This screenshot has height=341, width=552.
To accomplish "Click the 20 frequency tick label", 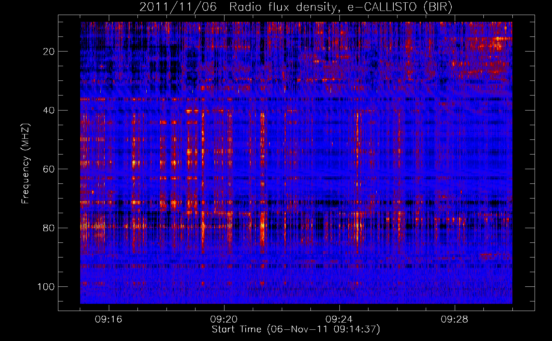I will pos(49,51).
